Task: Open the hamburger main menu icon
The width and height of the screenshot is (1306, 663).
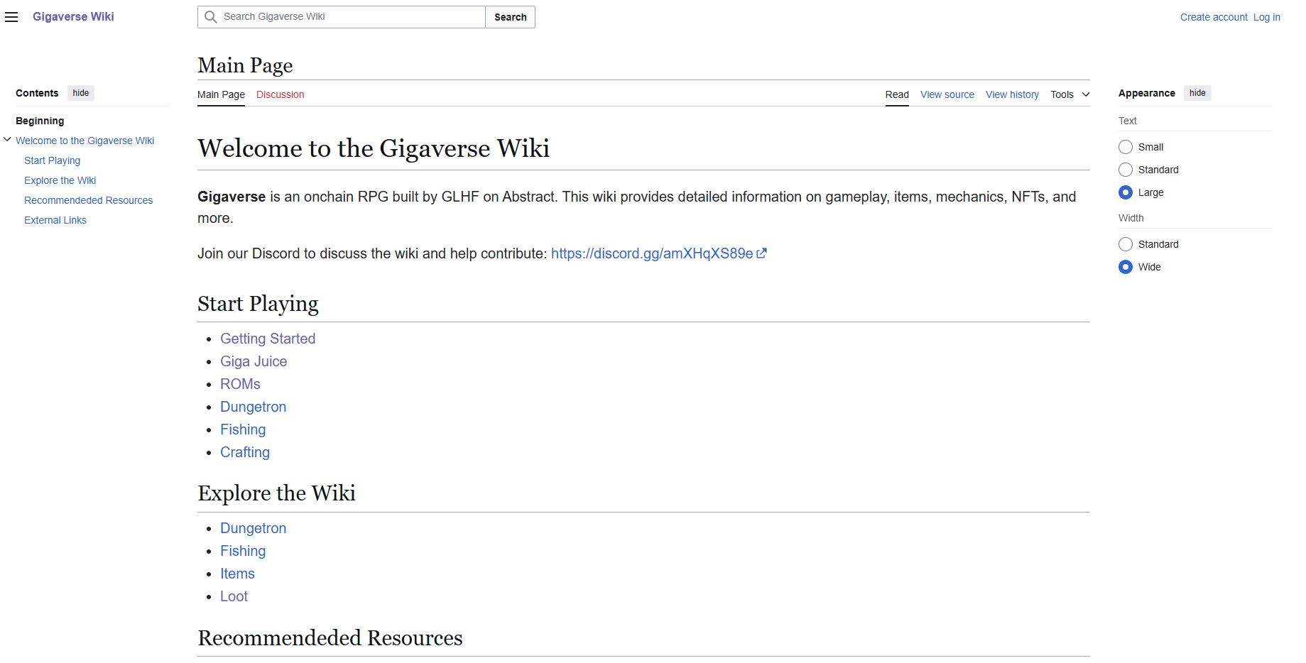Action: pyautogui.click(x=11, y=17)
